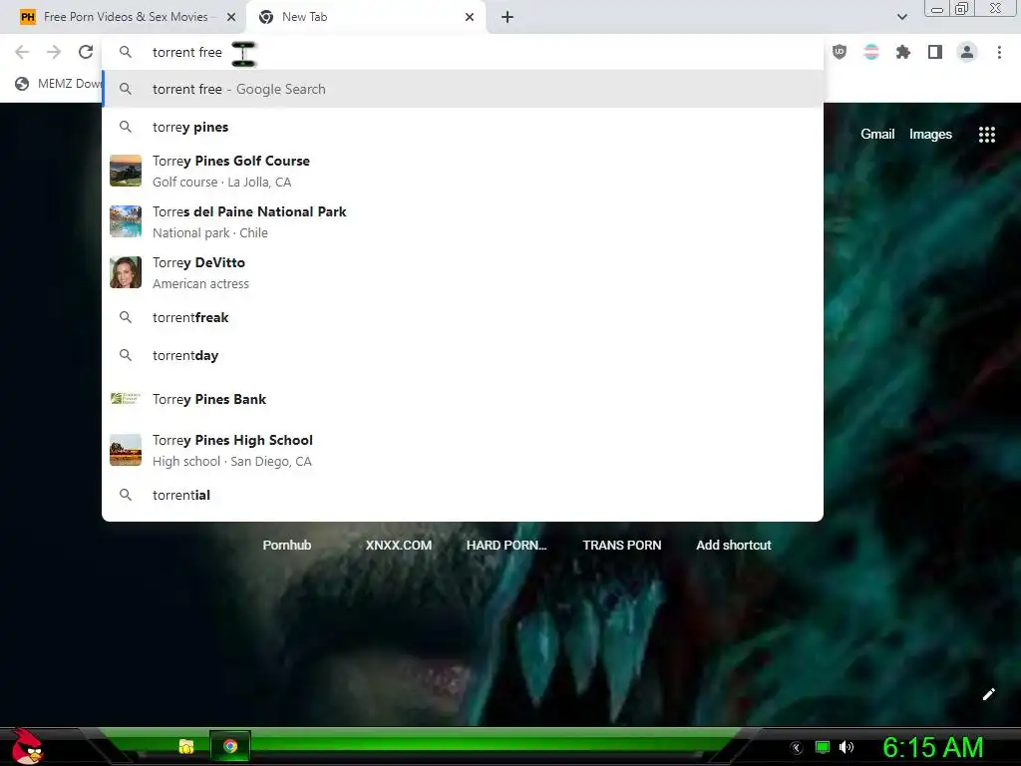1021x766 pixels.
Task: Open the Google apps grid
Action: [986, 135]
